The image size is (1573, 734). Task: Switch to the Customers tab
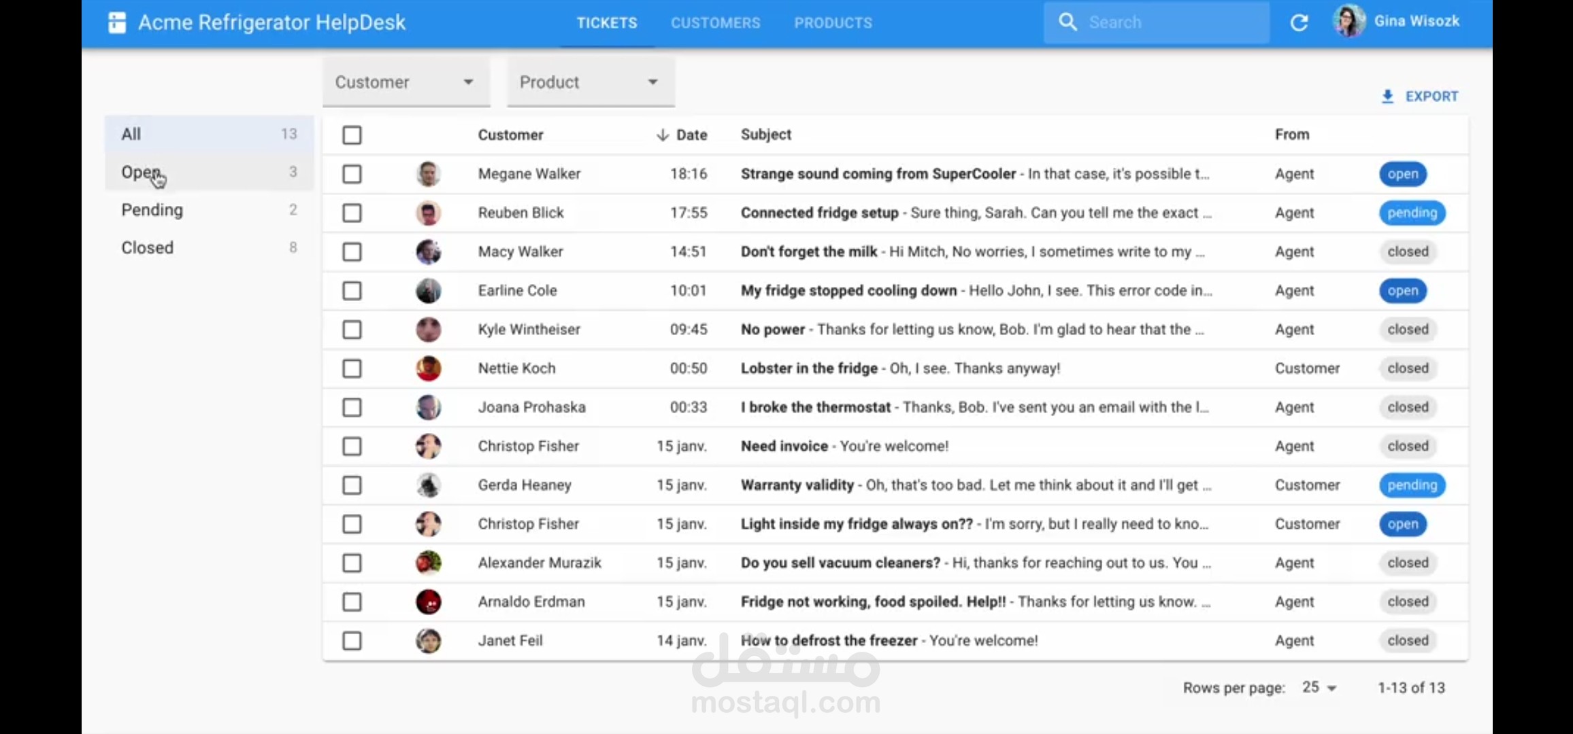tap(715, 23)
